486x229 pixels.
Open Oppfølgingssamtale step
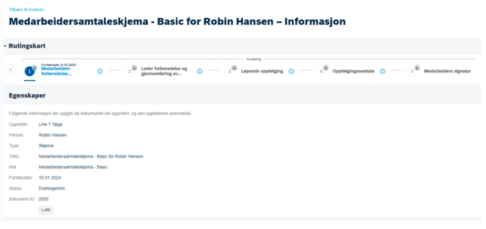(354, 71)
